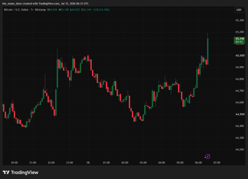Image resolution: width=248 pixels, height=179 pixels.
Task: Click the 64,200 price axis label
Action: [240, 149]
